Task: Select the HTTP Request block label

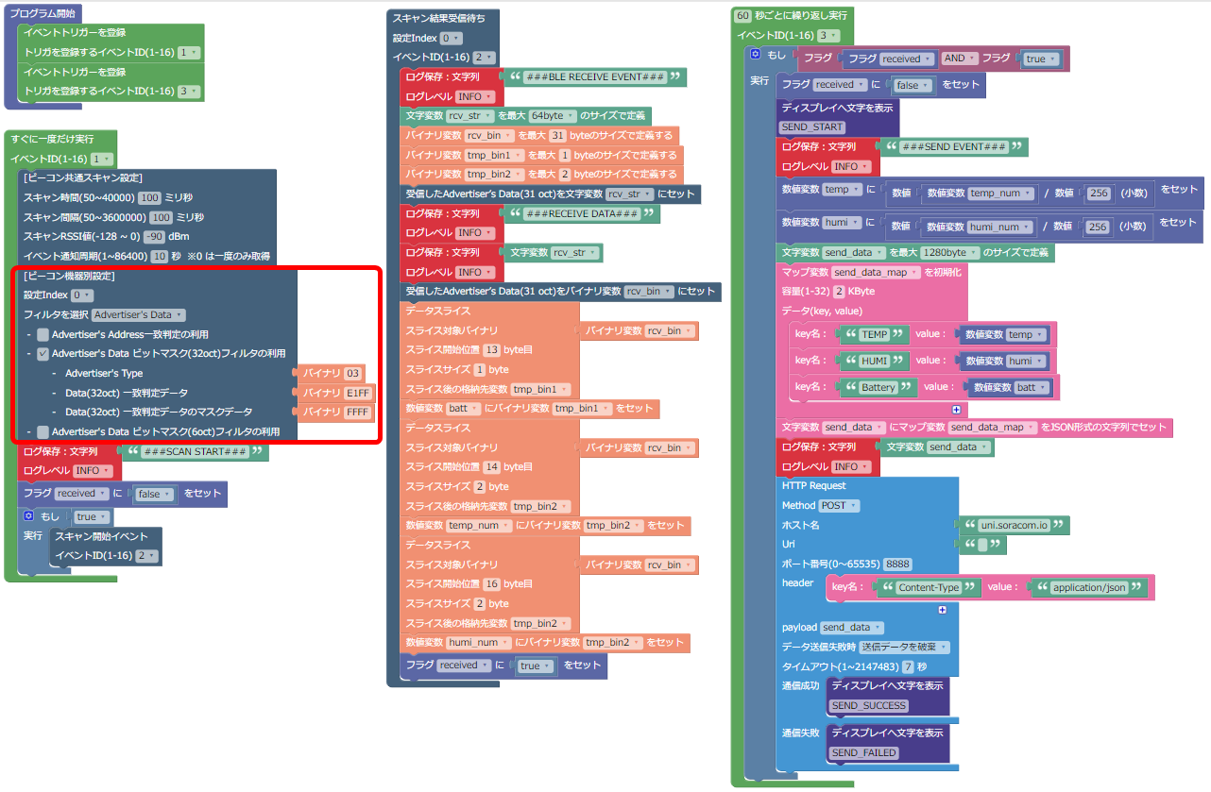Action: [x=814, y=485]
